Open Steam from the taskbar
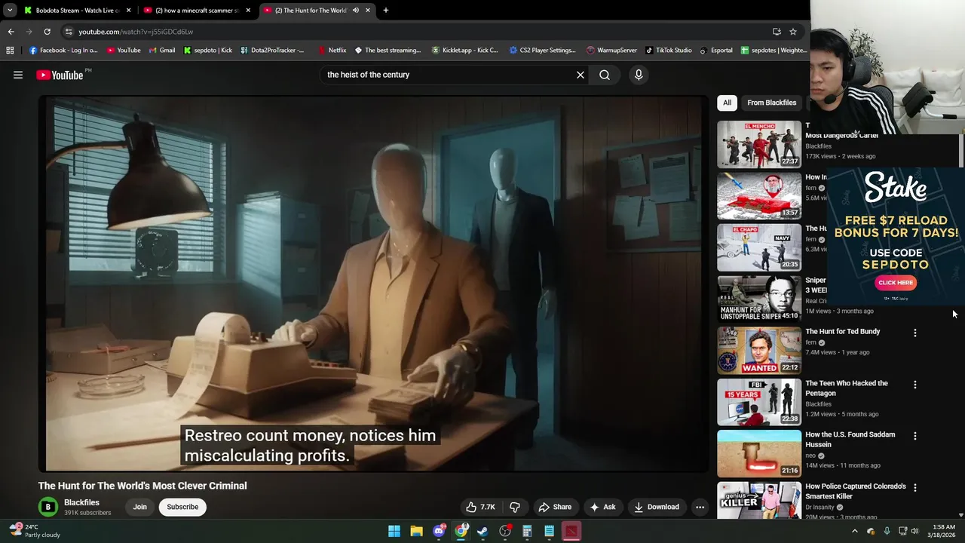 (483, 531)
